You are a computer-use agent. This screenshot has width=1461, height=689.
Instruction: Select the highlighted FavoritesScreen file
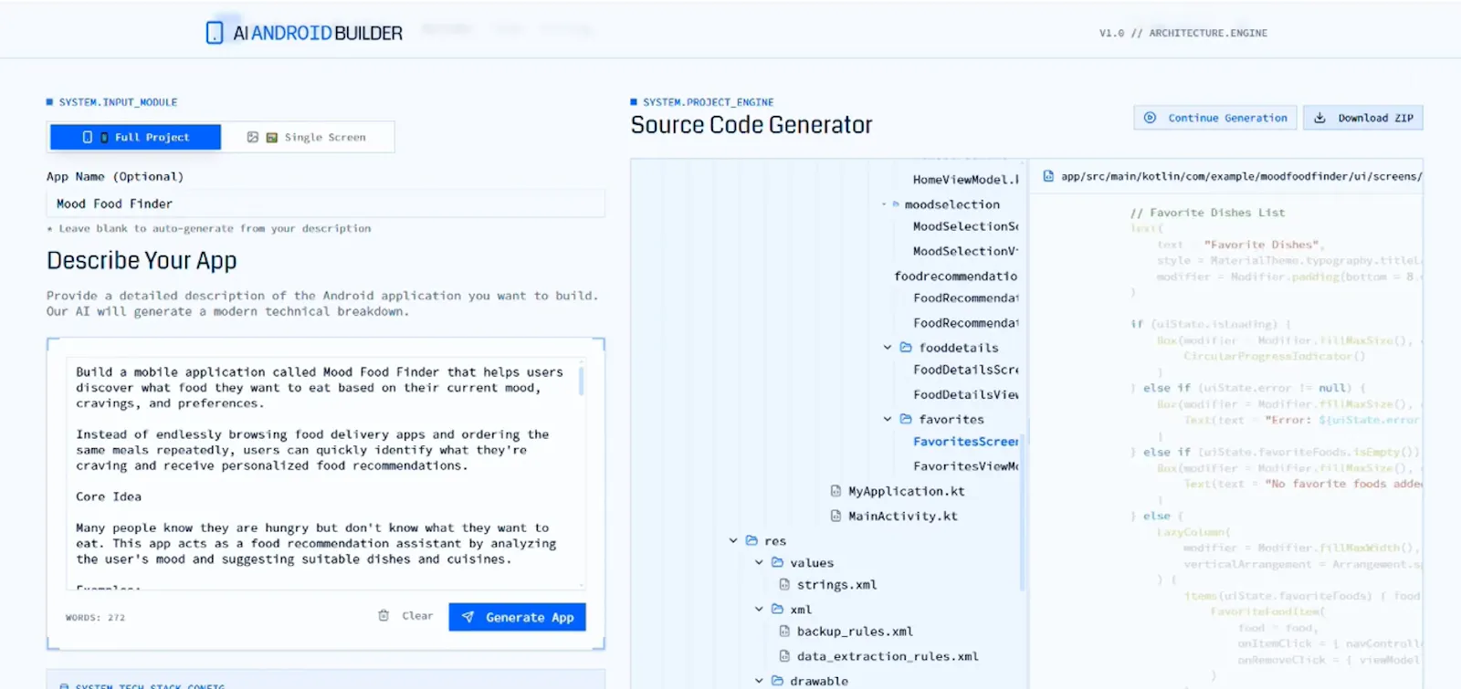(965, 441)
